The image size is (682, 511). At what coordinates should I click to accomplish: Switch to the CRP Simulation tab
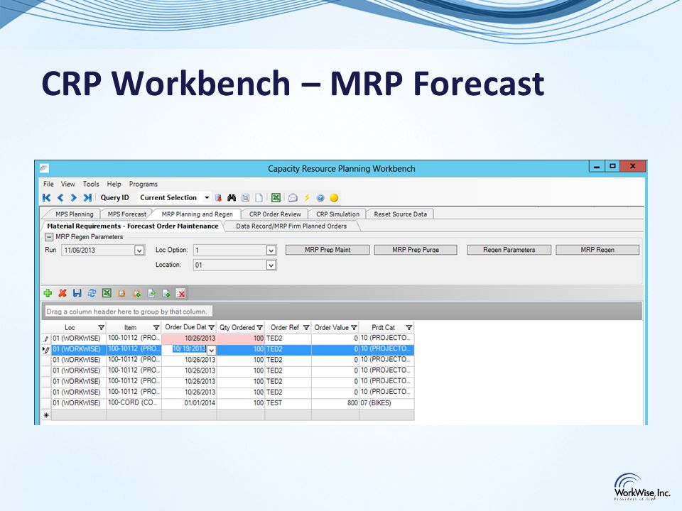[337, 214]
